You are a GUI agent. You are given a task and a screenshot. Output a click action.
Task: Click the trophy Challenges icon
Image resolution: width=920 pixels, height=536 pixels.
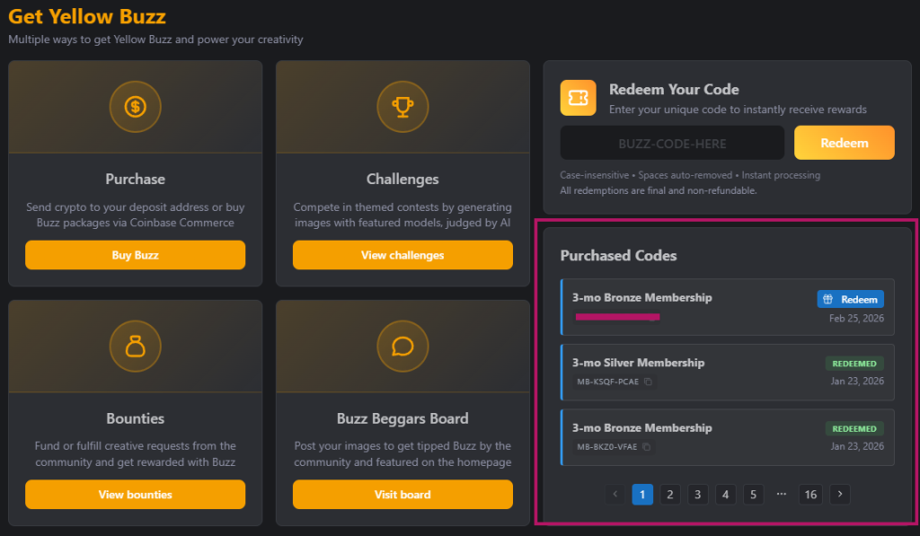[x=402, y=107]
